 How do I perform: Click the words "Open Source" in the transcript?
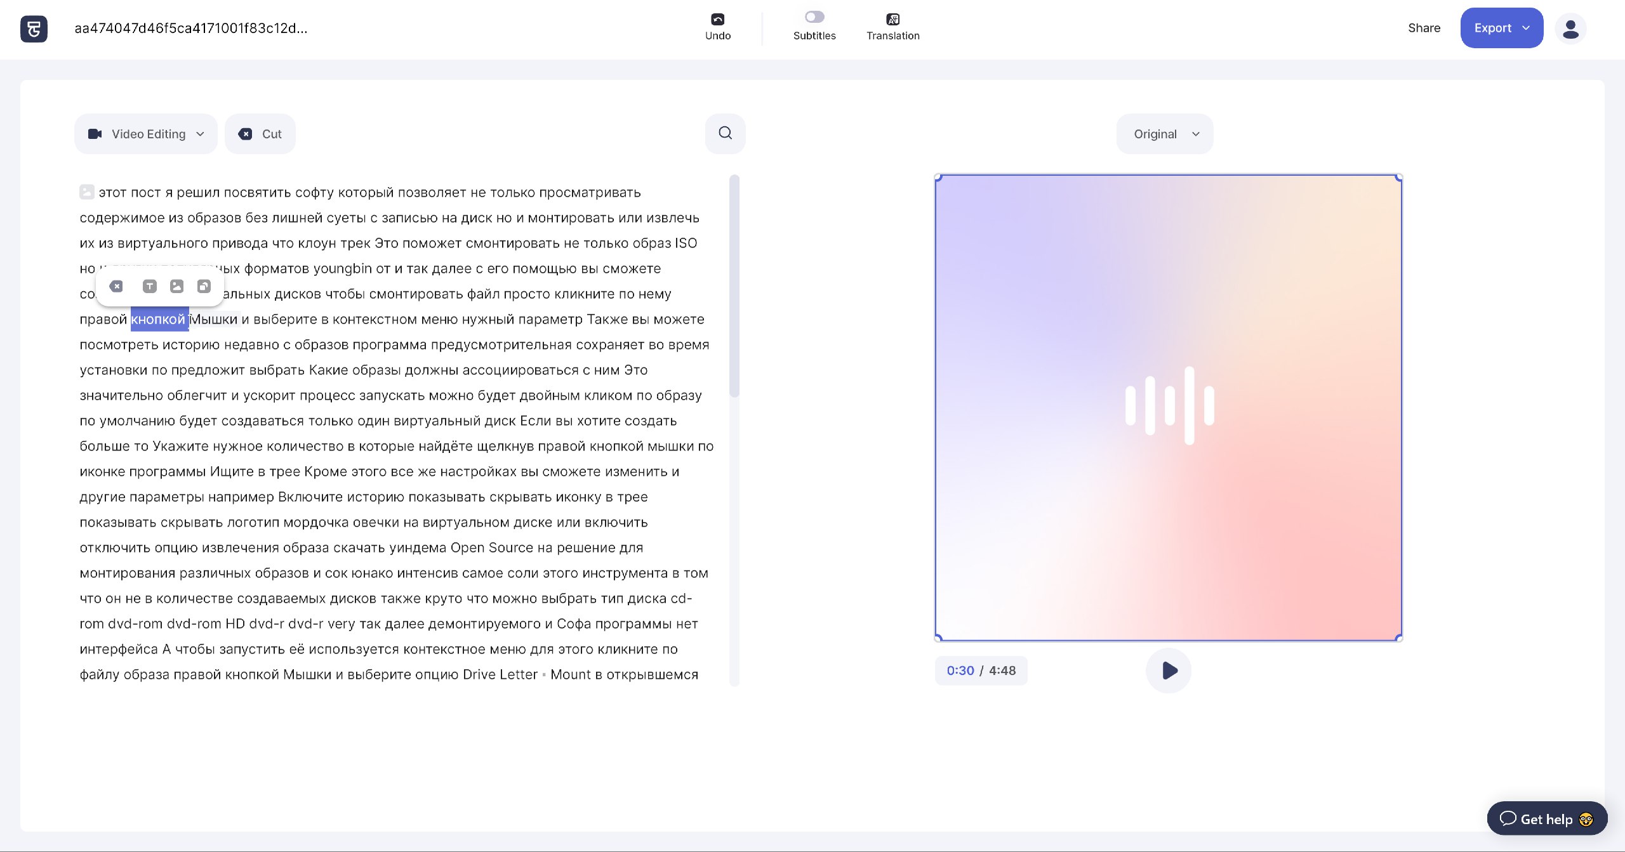[492, 547]
